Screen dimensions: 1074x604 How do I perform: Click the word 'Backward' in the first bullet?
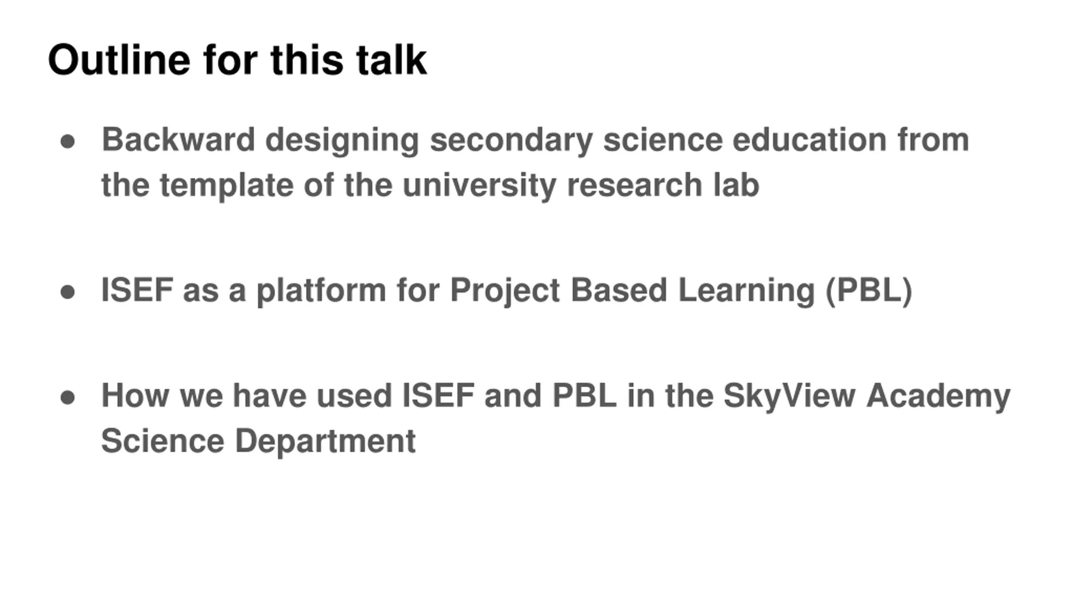tap(178, 140)
